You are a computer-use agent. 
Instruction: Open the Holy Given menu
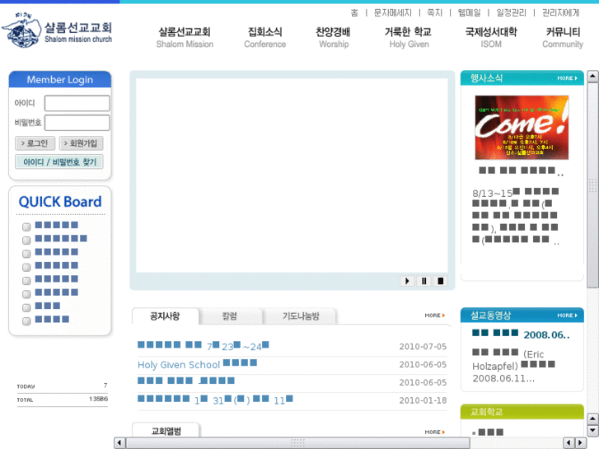[x=409, y=37]
